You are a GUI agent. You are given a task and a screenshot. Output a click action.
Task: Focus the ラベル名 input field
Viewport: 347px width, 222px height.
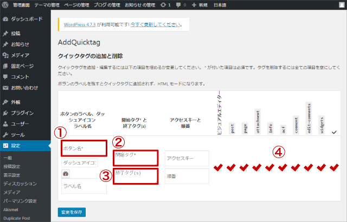tap(84, 186)
